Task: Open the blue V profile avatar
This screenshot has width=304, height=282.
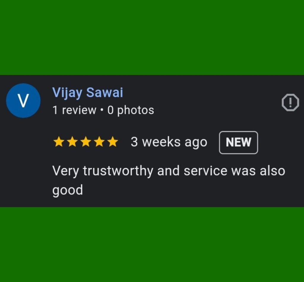Action: [23, 101]
